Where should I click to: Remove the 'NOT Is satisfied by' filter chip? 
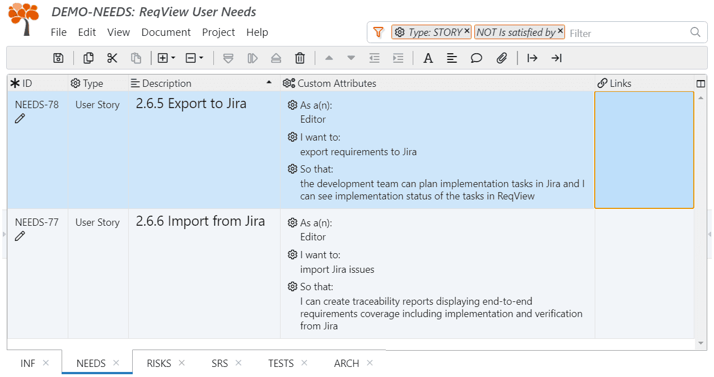click(560, 31)
